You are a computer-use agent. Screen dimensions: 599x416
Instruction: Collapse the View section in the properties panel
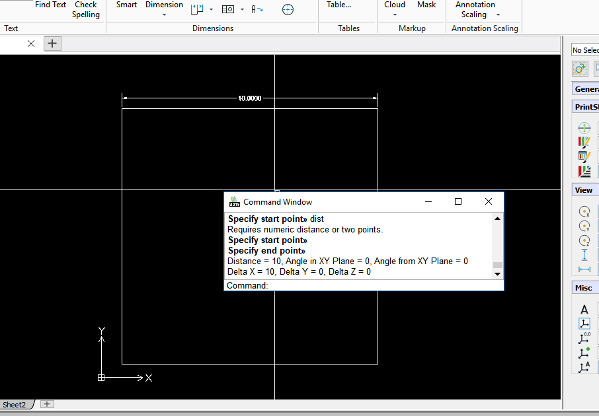[x=584, y=190]
